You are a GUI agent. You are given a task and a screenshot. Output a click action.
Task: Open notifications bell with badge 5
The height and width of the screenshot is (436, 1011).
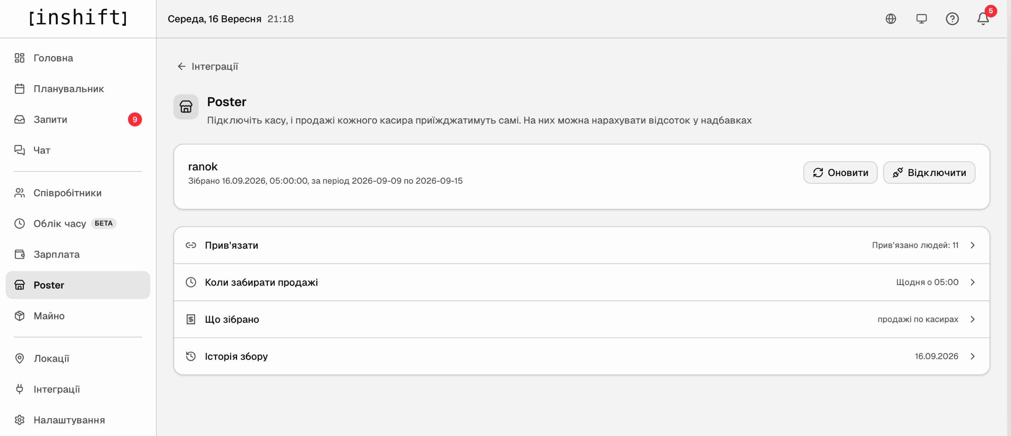(983, 19)
